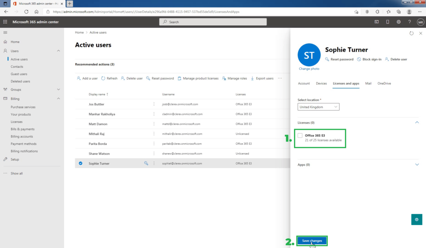Click the admin center Search box
The image size is (426, 248).
coord(213,22)
